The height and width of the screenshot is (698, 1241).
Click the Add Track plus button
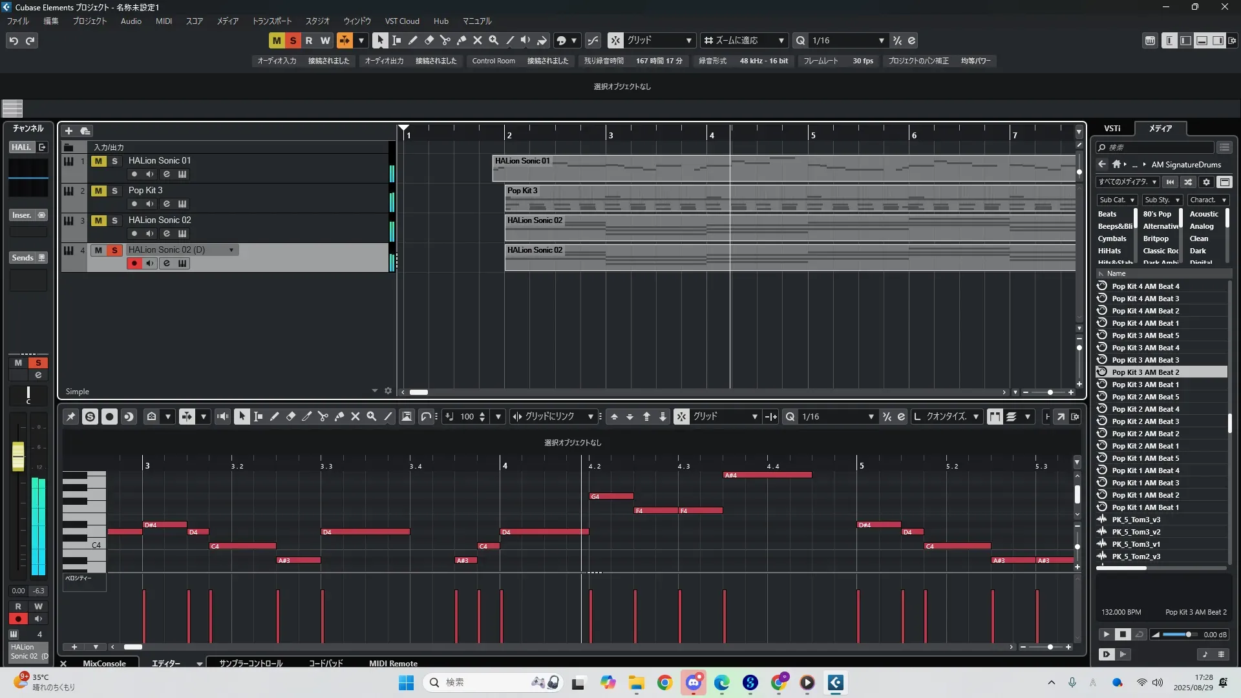[x=69, y=131]
